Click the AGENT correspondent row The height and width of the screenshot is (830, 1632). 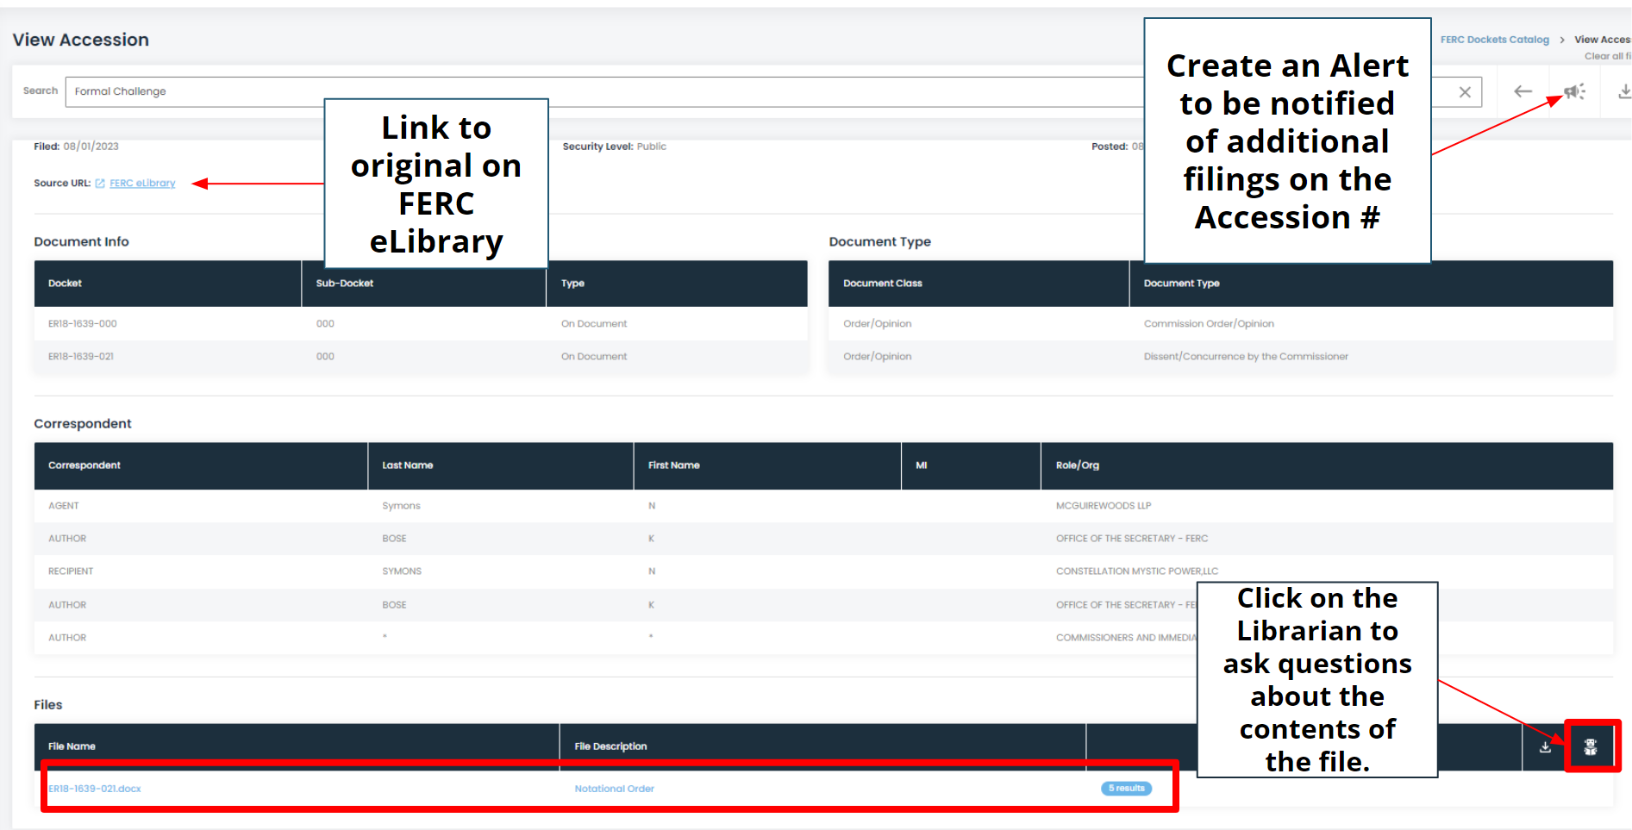823,506
